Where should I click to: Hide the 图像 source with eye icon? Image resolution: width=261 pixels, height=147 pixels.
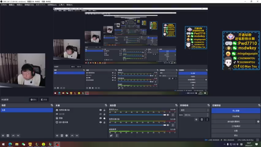pos(100,118)
